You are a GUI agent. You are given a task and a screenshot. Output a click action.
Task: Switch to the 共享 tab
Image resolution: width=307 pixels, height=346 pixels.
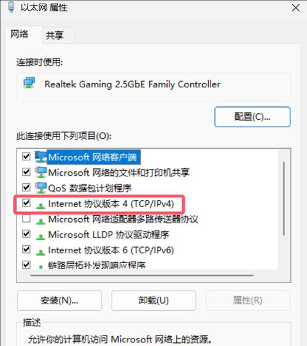pos(55,35)
